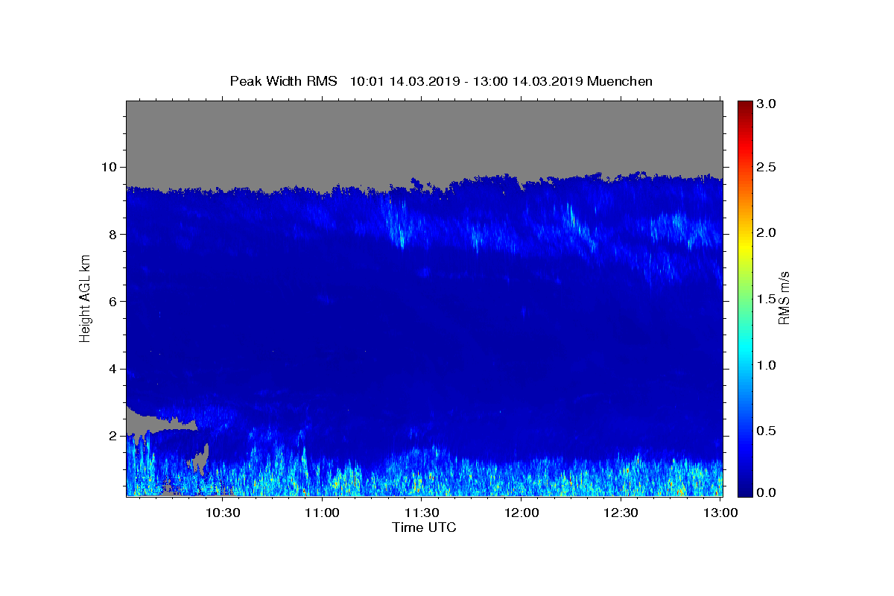894x596 pixels.
Task: Click the colorbar value 0.0
Action: click(x=767, y=492)
